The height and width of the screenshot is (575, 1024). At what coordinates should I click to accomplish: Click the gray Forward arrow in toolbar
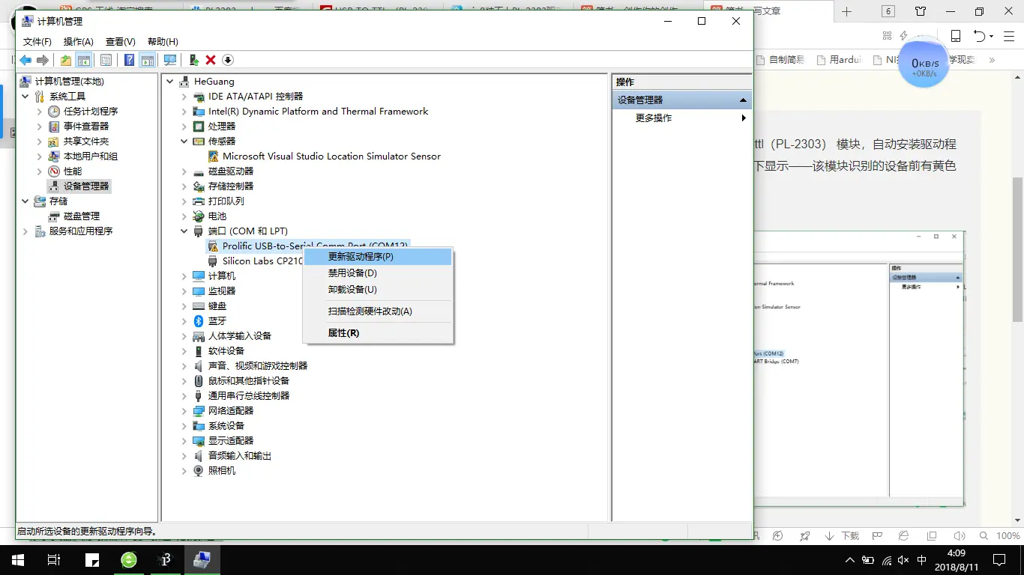(43, 60)
